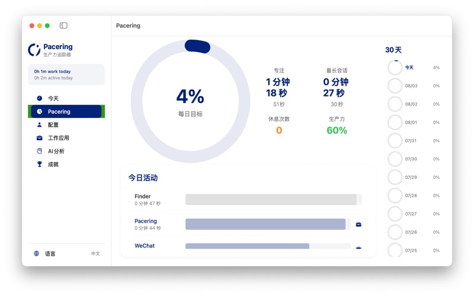Toggle the sidebar panel icon
The width and height of the screenshot is (474, 296).
tap(63, 25)
